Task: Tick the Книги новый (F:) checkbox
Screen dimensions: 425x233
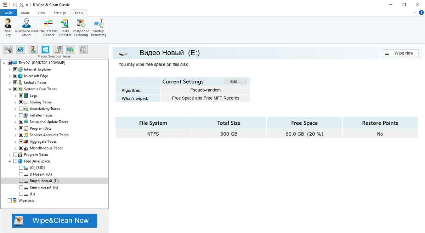Action: click(21, 187)
